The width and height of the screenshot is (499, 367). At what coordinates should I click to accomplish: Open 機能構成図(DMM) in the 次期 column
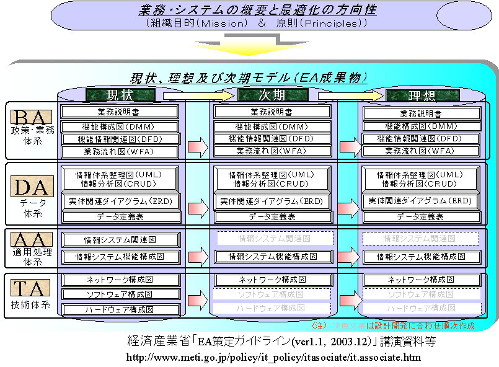point(272,126)
